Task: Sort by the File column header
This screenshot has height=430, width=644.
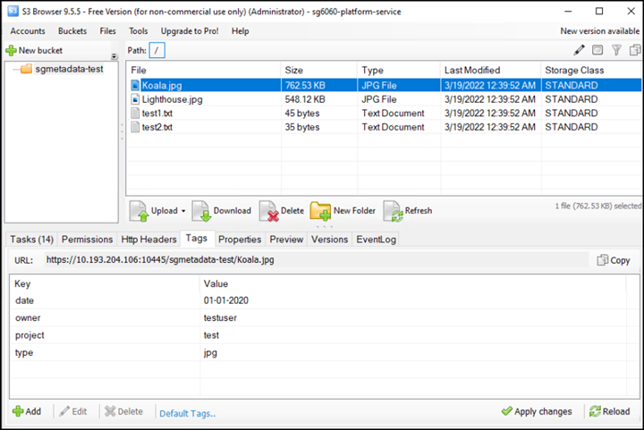Action: 204,70
